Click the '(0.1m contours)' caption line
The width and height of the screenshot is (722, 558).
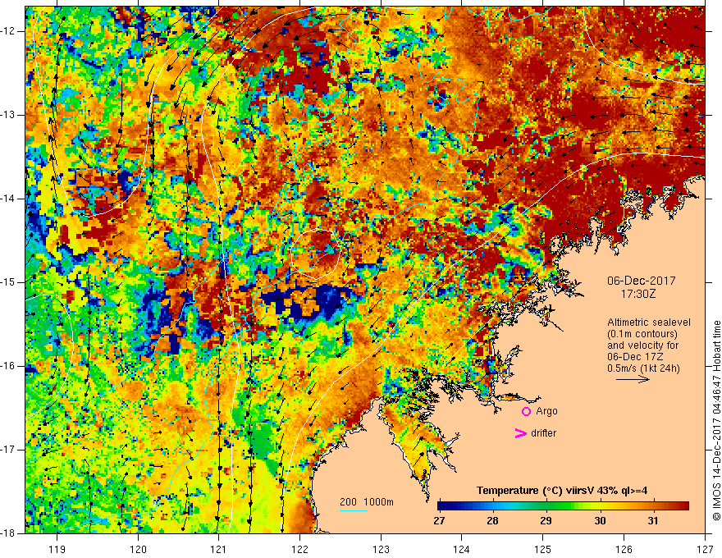[642, 334]
